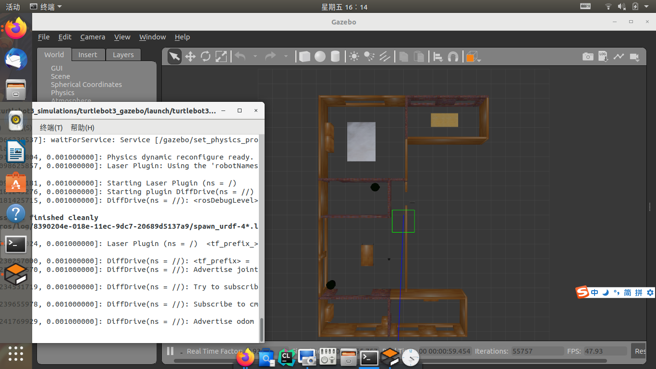Expand the Physics item in World panel

pyautogui.click(x=62, y=92)
